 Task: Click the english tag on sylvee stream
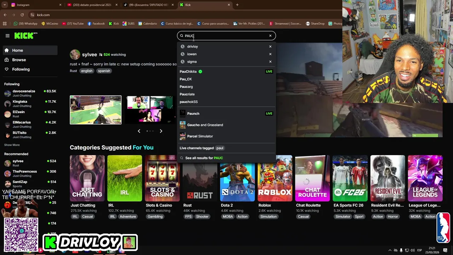point(87,71)
